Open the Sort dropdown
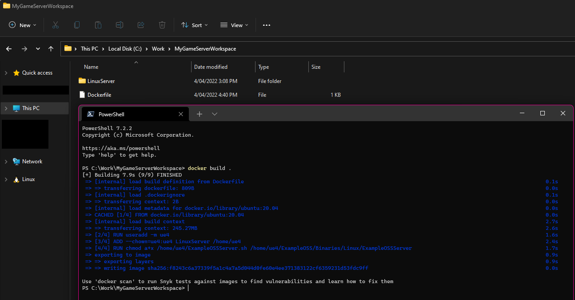This screenshot has height=300, width=575. [194, 25]
